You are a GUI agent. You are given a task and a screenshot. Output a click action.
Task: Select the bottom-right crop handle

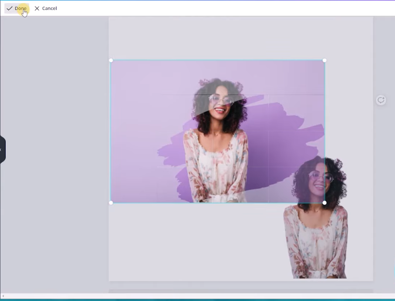(324, 203)
